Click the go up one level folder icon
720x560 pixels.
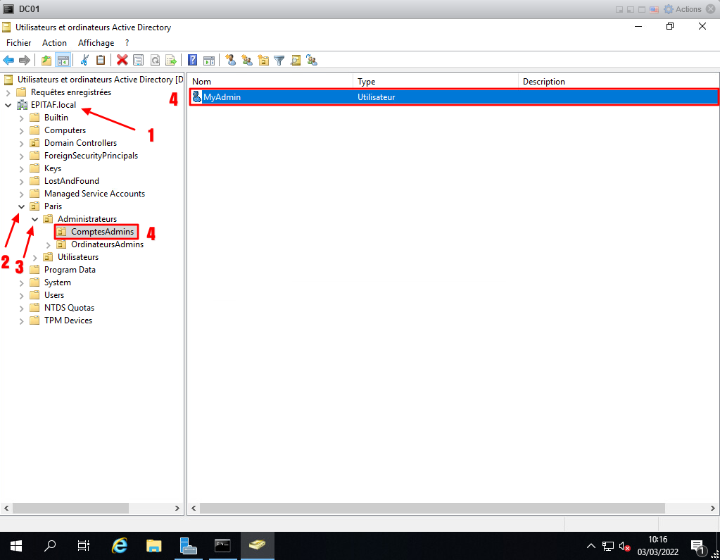click(x=46, y=61)
